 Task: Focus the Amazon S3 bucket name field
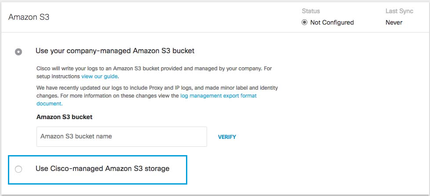[121, 137]
